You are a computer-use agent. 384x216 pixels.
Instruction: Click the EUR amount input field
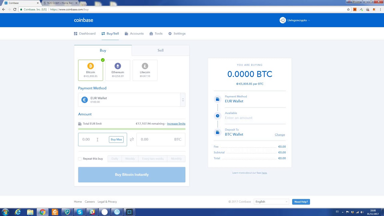tap(103, 139)
